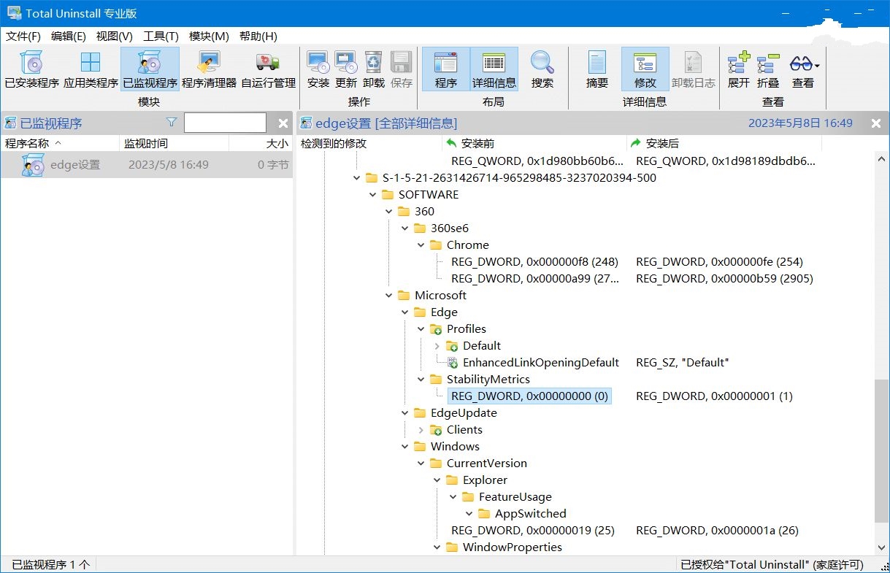Collapse the SOFTWARE tree node
Image resolution: width=890 pixels, height=573 pixels.
(372, 195)
